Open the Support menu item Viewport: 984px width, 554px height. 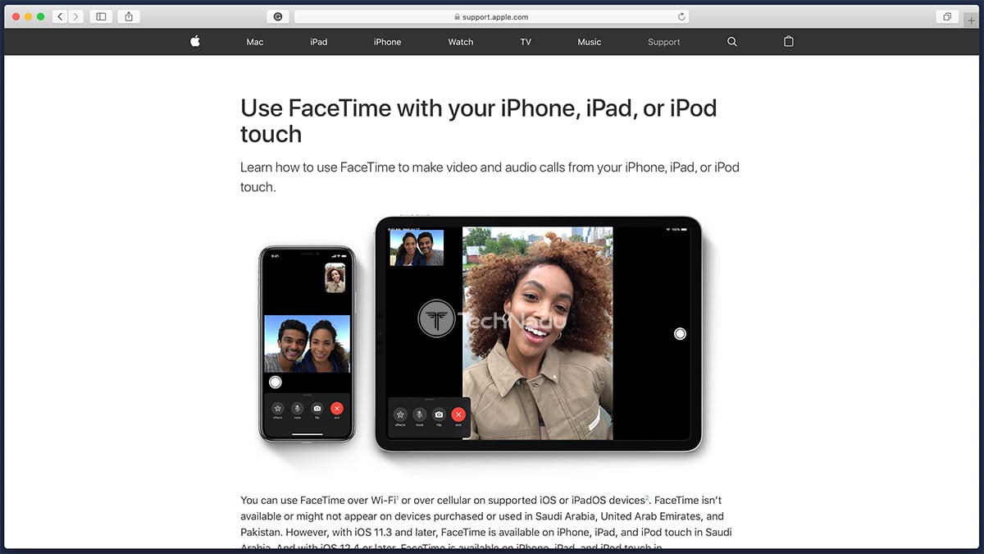click(664, 42)
